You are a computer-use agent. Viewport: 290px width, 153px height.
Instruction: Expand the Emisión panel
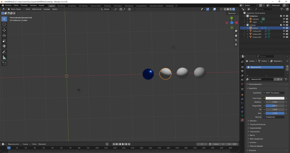(253, 143)
